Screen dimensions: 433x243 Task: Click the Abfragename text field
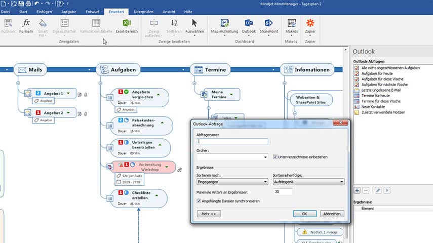click(x=232, y=141)
